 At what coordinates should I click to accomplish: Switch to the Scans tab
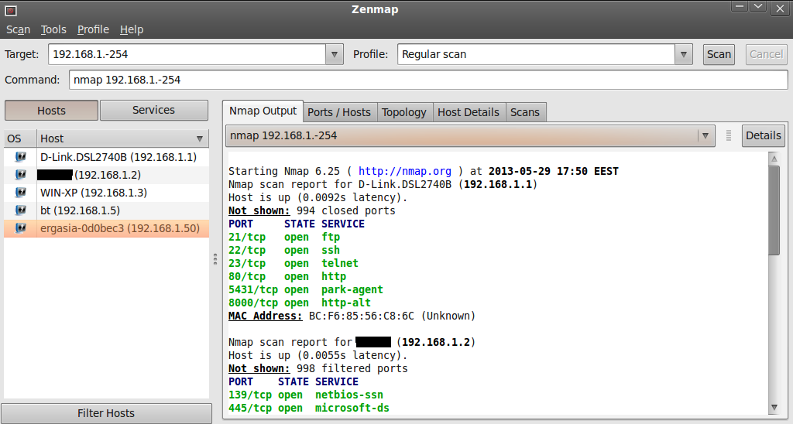[525, 112]
